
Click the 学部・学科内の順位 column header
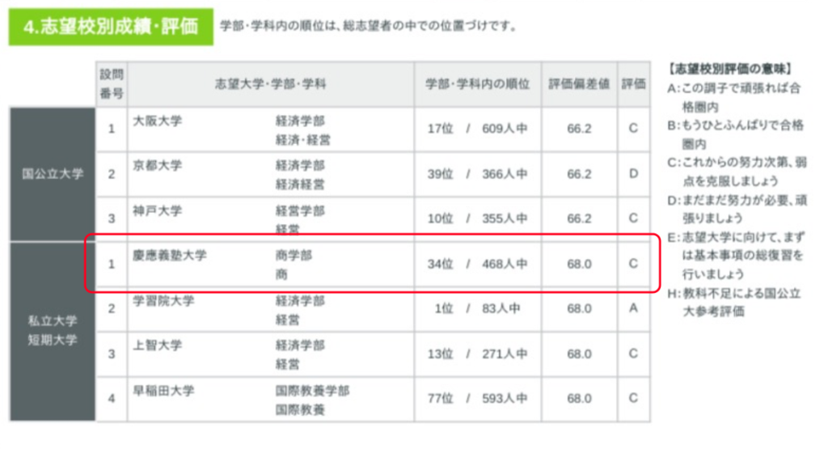tap(478, 84)
